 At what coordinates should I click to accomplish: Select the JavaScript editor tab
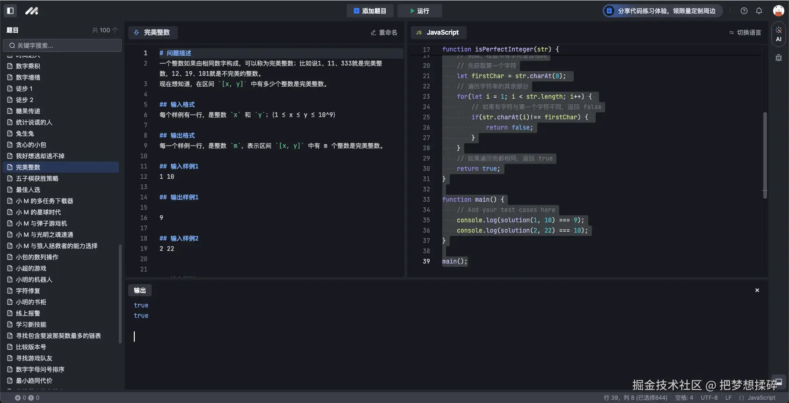pyautogui.click(x=438, y=32)
